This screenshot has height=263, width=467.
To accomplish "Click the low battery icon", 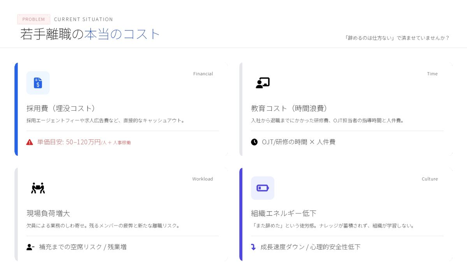I will pos(263,188).
